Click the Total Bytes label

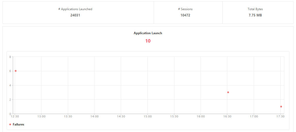click(x=255, y=9)
